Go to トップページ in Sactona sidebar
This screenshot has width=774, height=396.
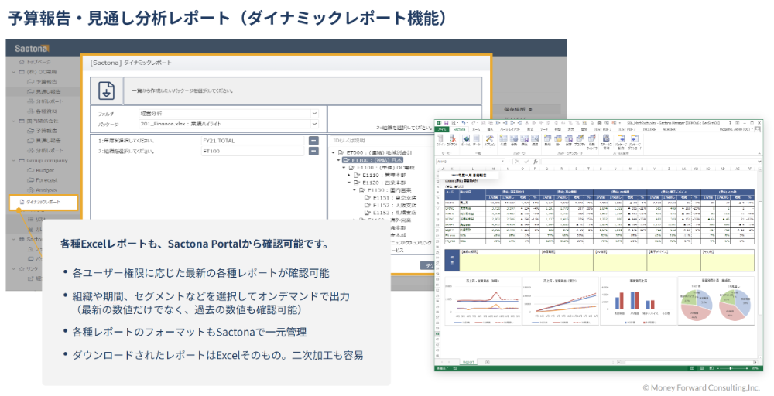tap(35, 62)
